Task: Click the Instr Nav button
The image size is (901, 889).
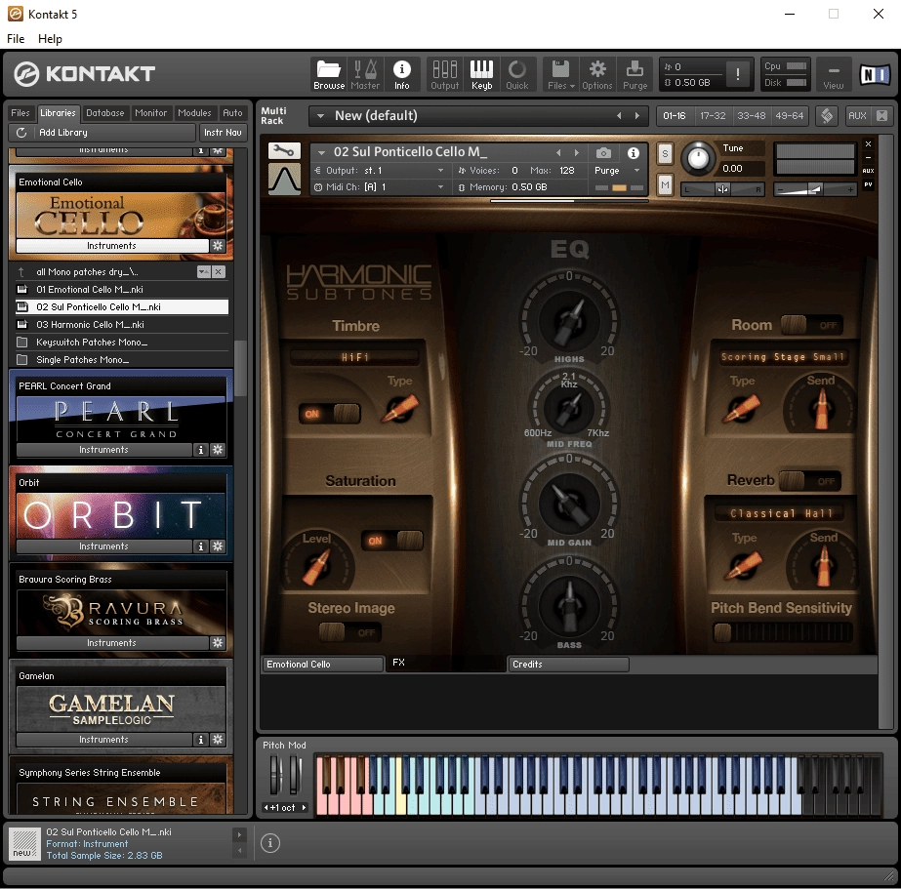Action: [x=223, y=133]
